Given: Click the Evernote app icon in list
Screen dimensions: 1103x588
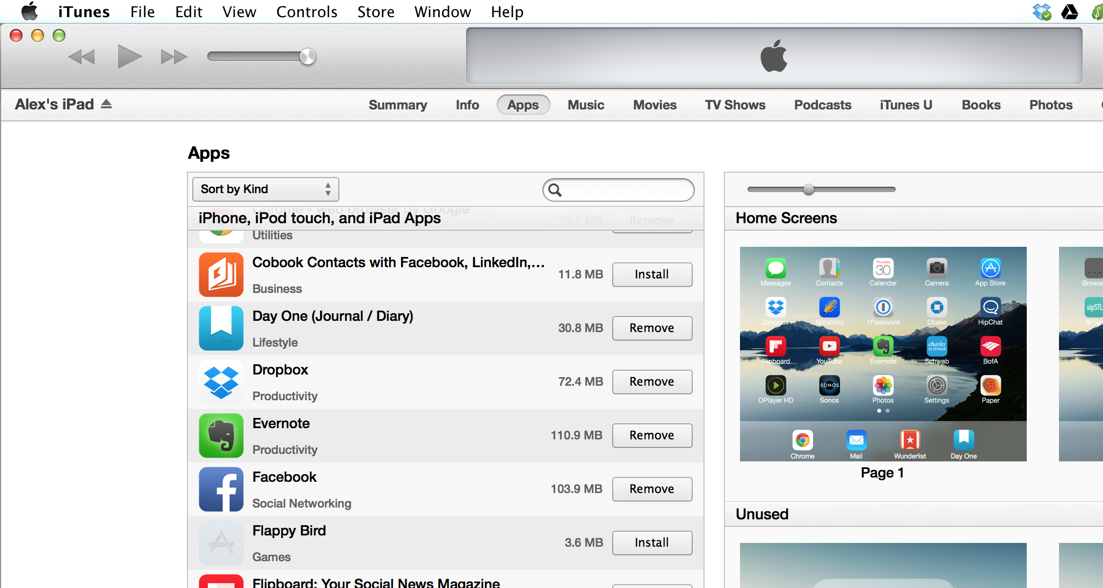Looking at the screenshot, I should [221, 435].
